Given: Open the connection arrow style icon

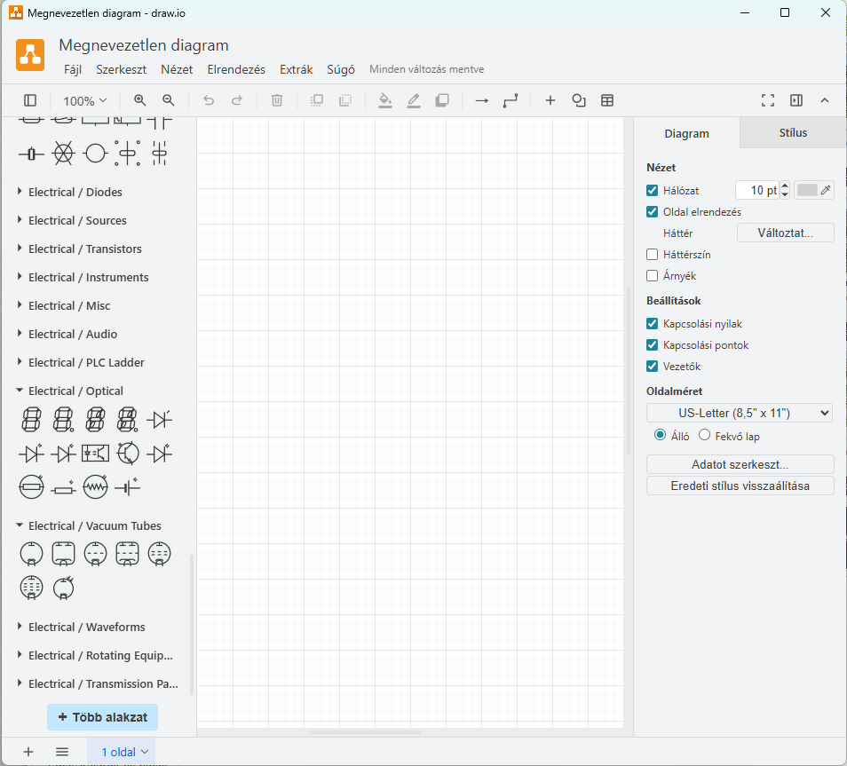Looking at the screenshot, I should 482,100.
